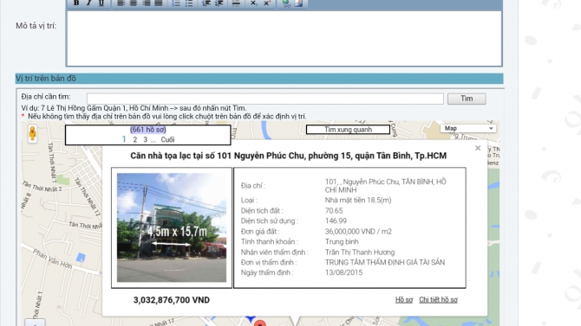Go to results page 3
This screenshot has width=581, height=326.
[x=146, y=140]
